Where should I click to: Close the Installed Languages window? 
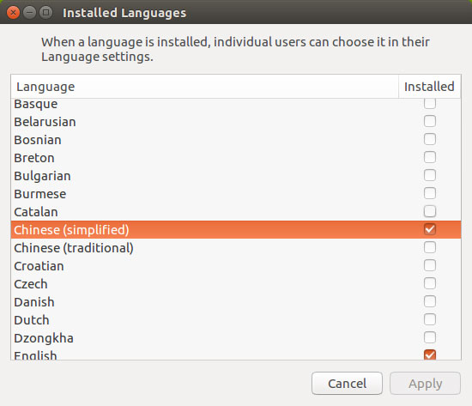13,13
